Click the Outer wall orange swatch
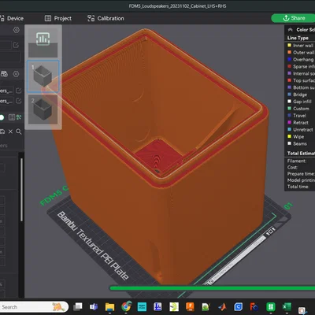 [289, 52]
